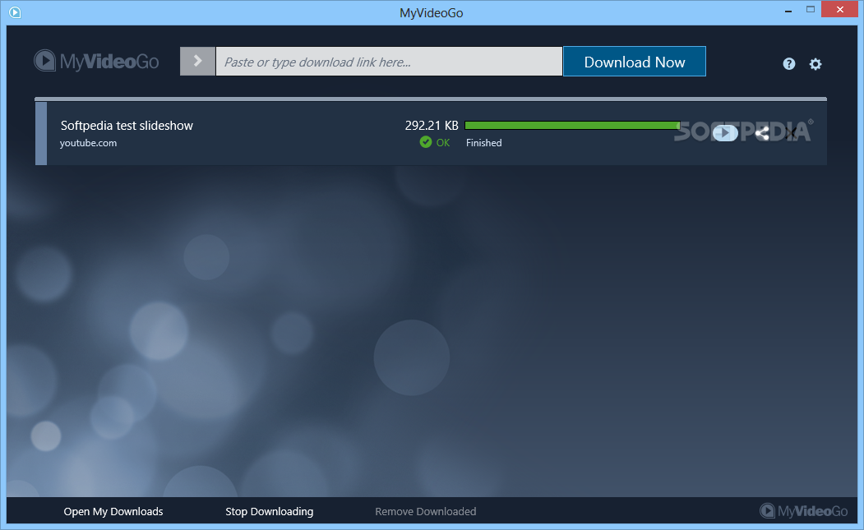
Task: Share the Softpedia test slideshow download
Action: point(762,133)
